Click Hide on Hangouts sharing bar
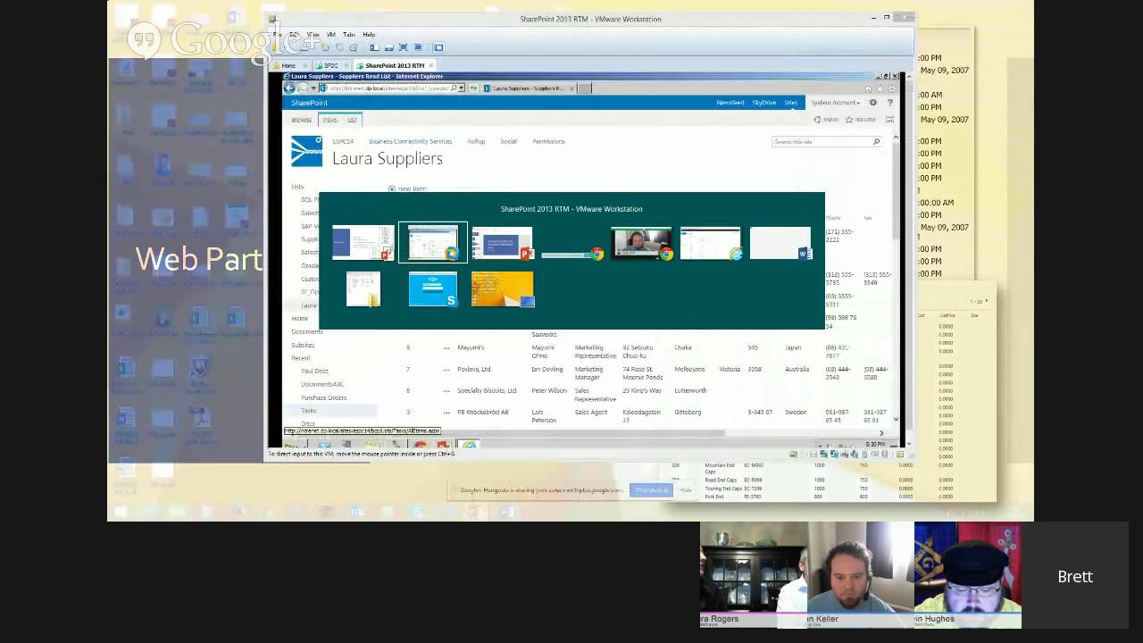This screenshot has height=643, width=1143. pos(685,489)
